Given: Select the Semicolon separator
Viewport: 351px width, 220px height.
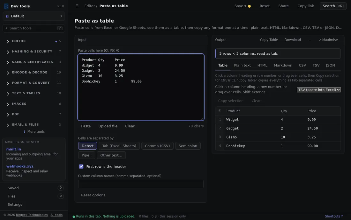Looking at the screenshot, I should tap(188, 146).
